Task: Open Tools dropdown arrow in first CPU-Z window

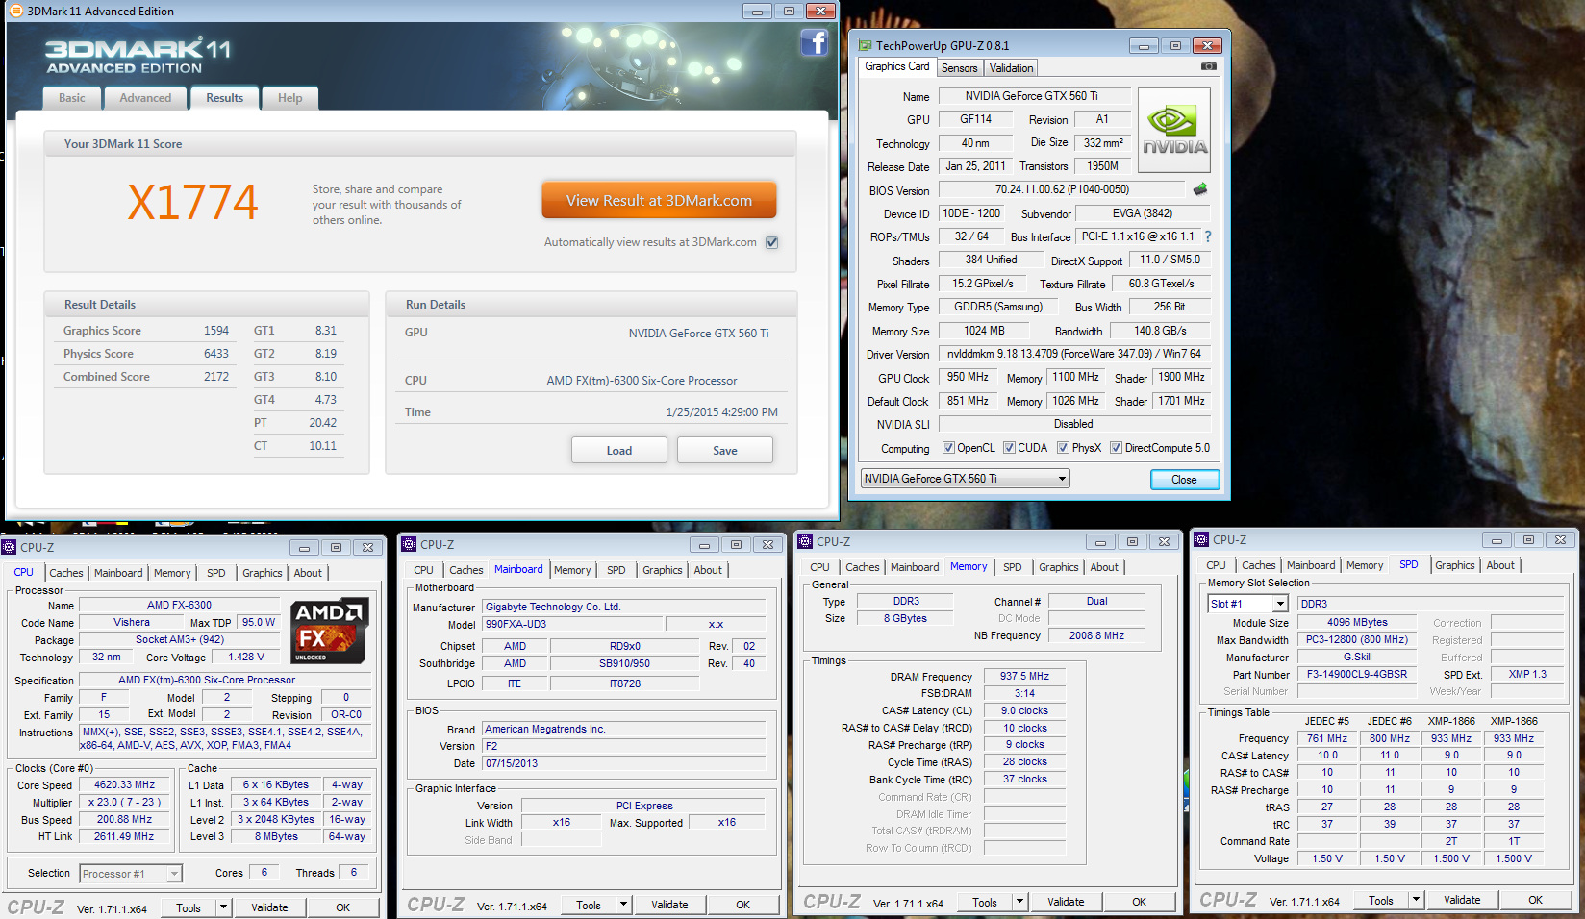Action: point(223,907)
